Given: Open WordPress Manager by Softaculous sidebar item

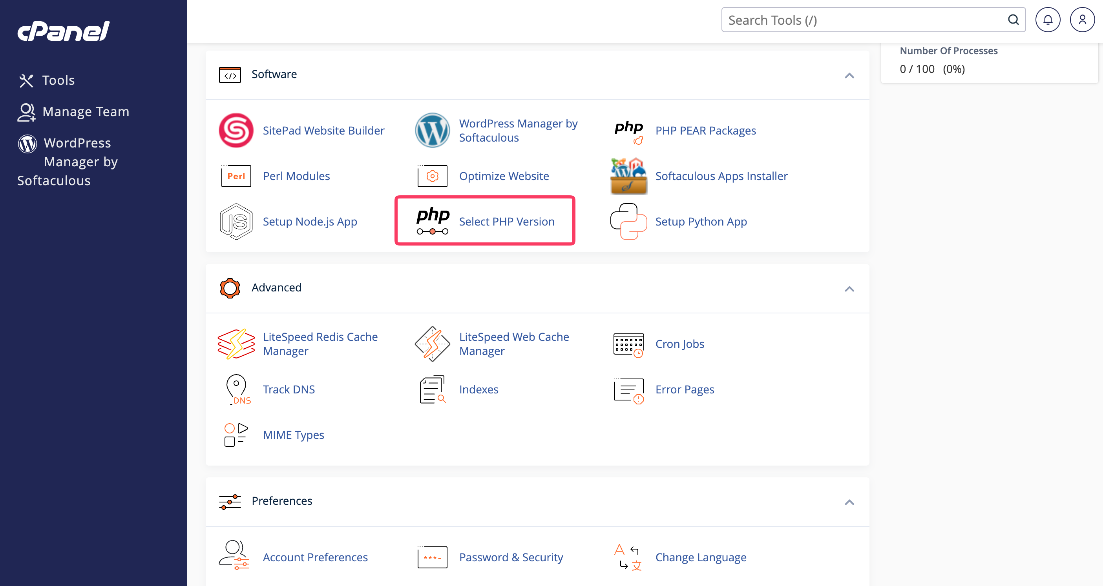Looking at the screenshot, I should pos(68,162).
